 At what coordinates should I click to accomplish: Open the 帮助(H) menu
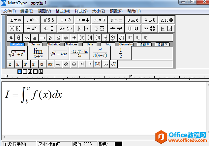point(134,11)
